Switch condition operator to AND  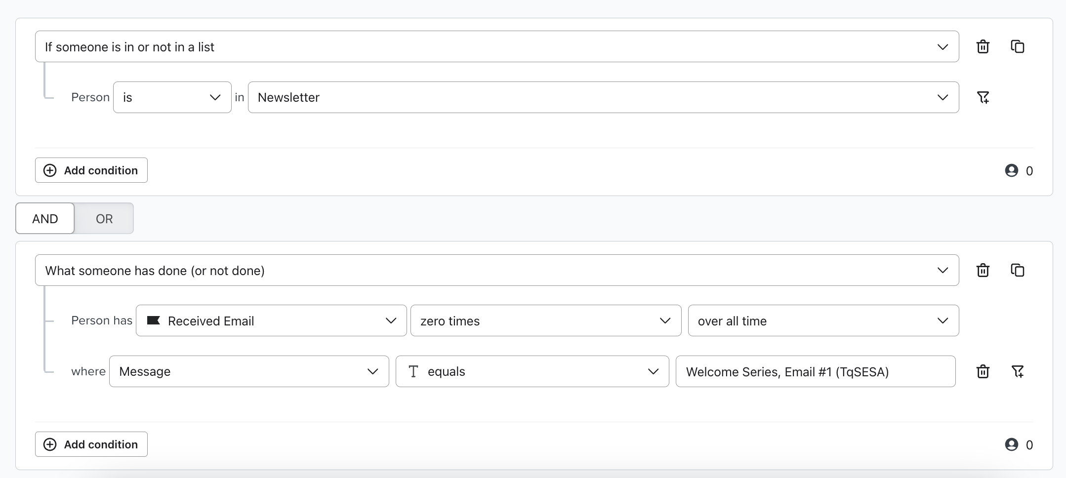click(x=45, y=219)
